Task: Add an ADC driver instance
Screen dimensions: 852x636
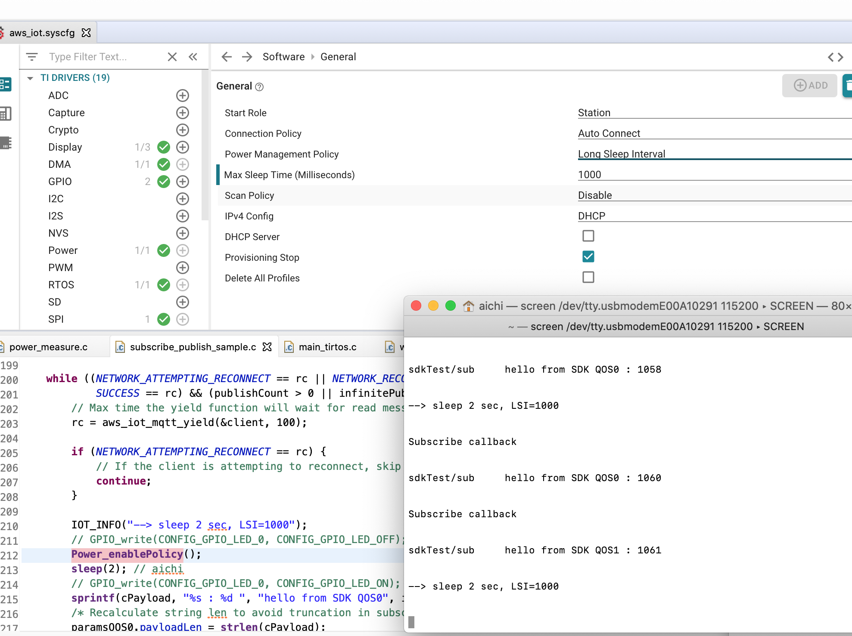Action: click(x=183, y=96)
